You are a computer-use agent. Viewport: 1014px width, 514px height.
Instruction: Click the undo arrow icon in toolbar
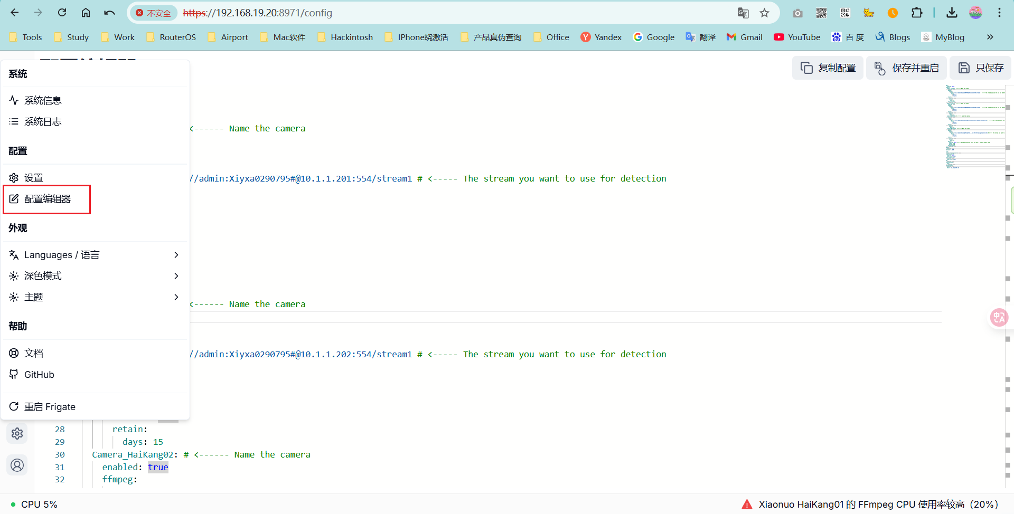tap(109, 13)
